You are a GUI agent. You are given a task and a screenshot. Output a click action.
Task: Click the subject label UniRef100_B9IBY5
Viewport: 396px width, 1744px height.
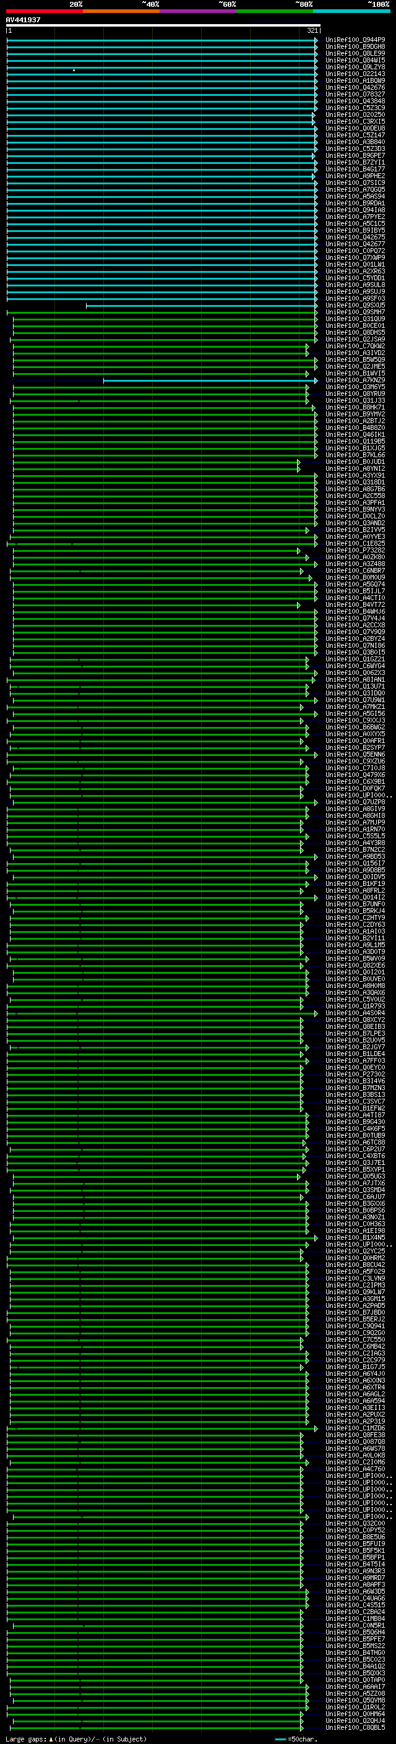[355, 230]
